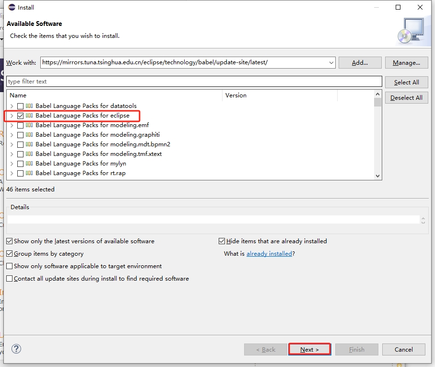Click the Manage... button

pos(406,63)
